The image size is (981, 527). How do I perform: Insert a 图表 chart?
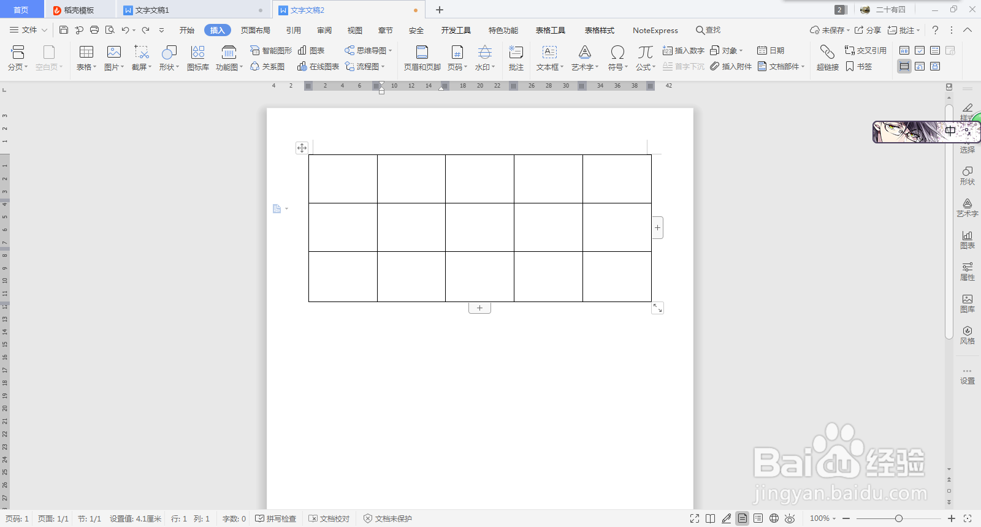pyautogui.click(x=311, y=50)
